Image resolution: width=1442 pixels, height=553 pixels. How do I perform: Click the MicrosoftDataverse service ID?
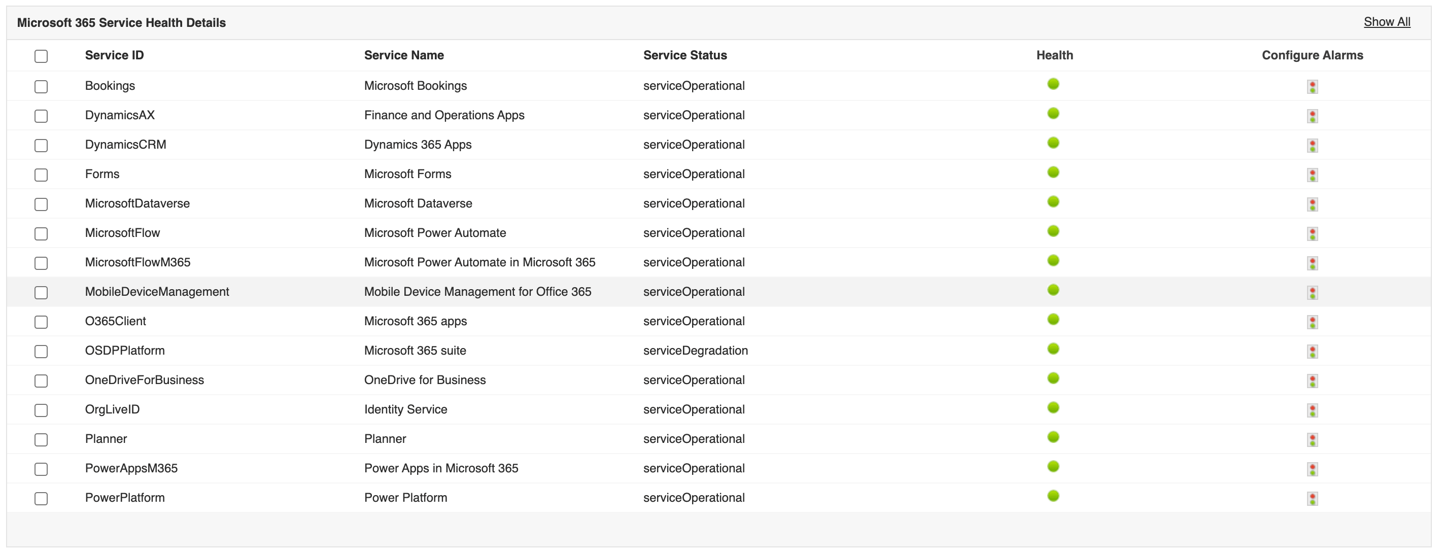point(137,203)
